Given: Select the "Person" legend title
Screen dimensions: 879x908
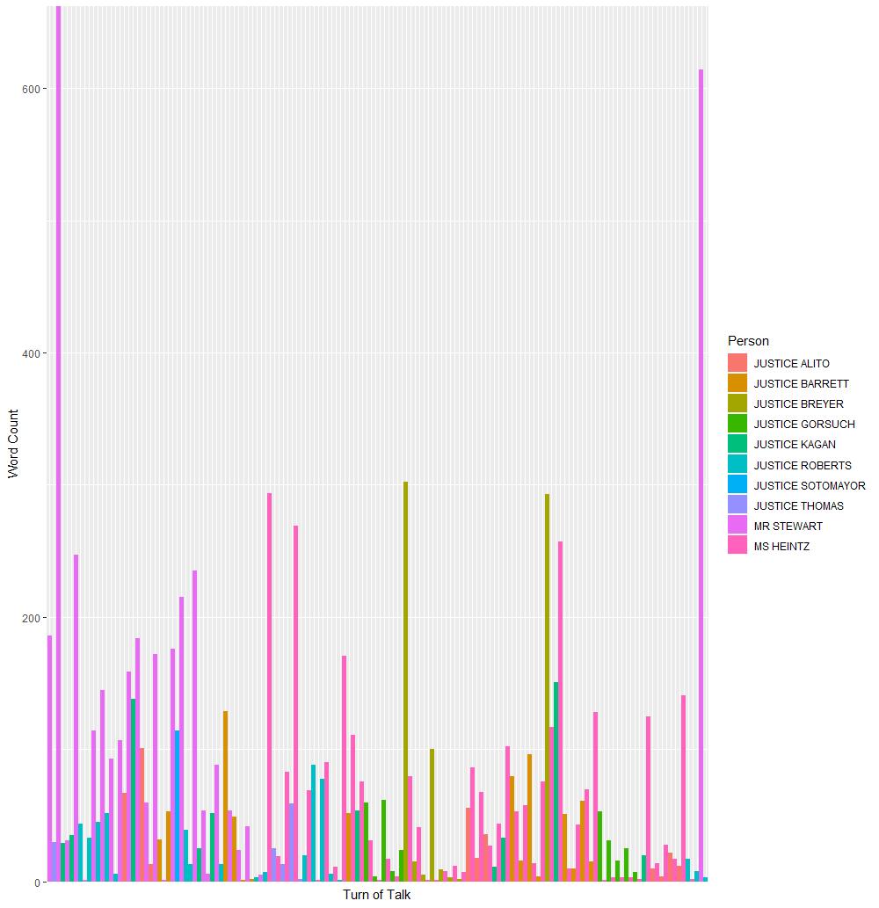Looking at the screenshot, I should click(748, 341).
